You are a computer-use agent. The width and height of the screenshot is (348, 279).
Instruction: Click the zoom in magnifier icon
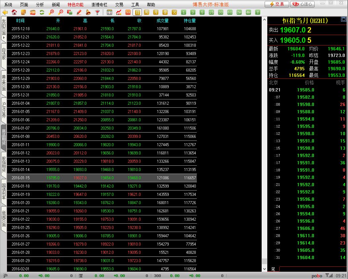point(51,13)
